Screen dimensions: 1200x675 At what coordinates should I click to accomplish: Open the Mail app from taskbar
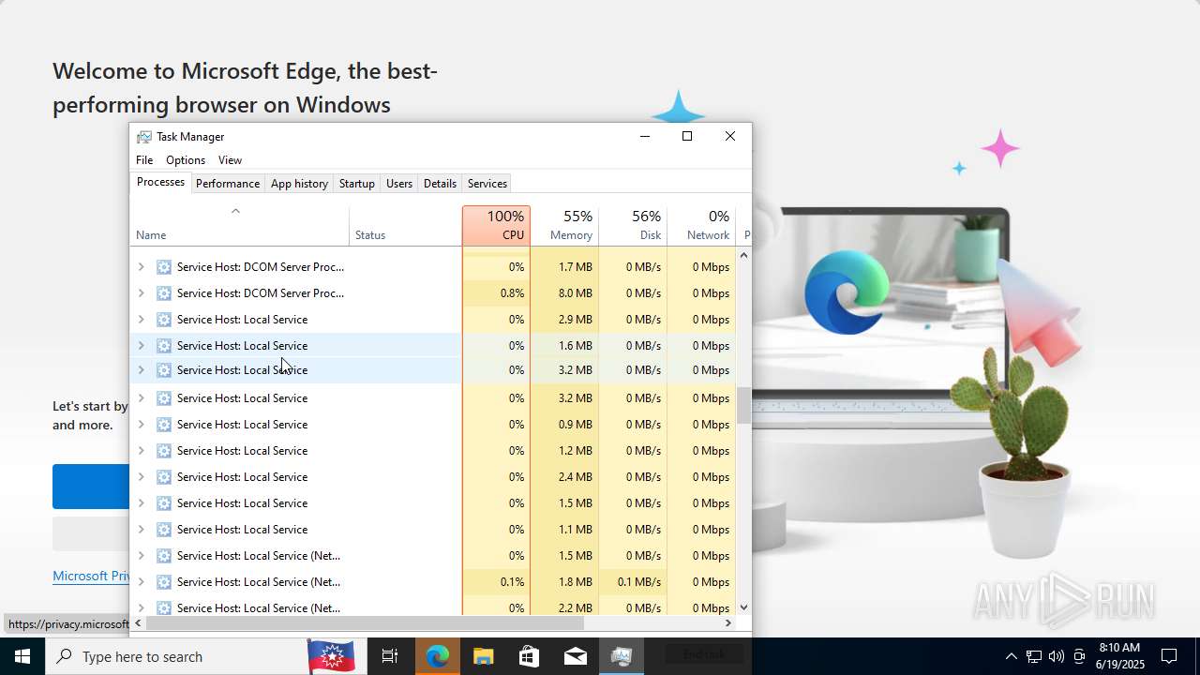[576, 656]
